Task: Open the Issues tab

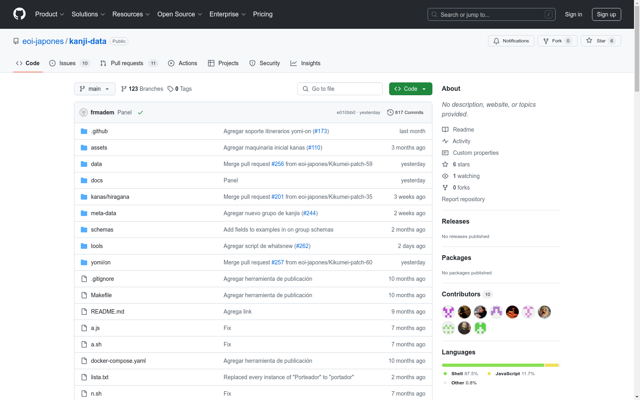Action: (x=70, y=63)
